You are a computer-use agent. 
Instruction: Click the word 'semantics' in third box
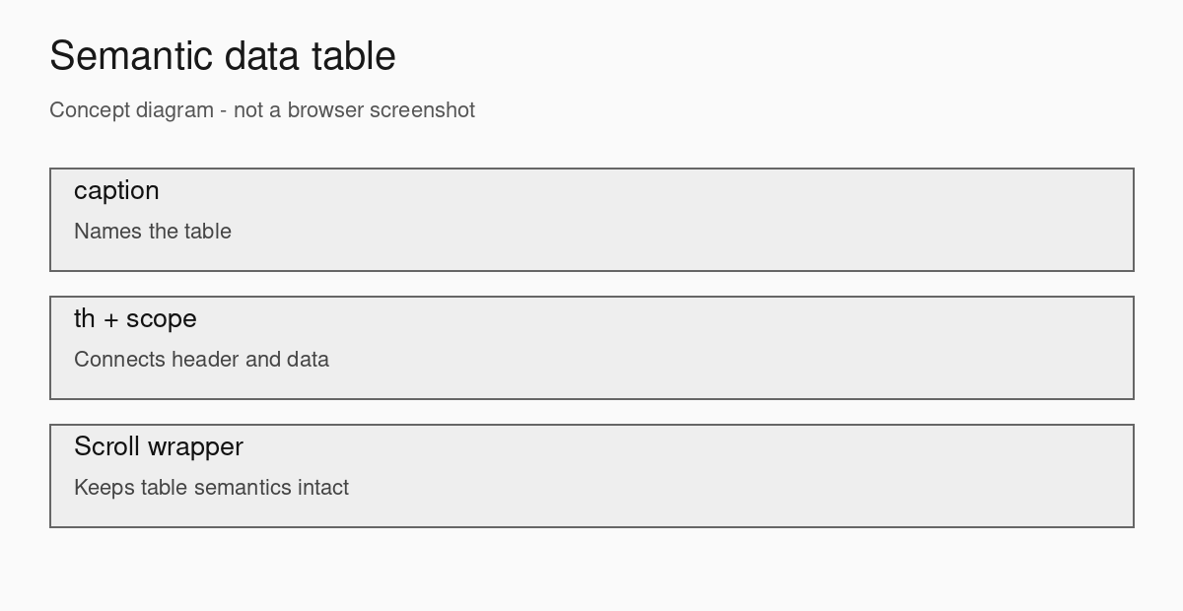tap(244, 488)
